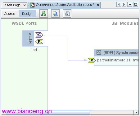Click the toolbar icon with wrench
This screenshot has height=116, width=140.
(55, 14)
